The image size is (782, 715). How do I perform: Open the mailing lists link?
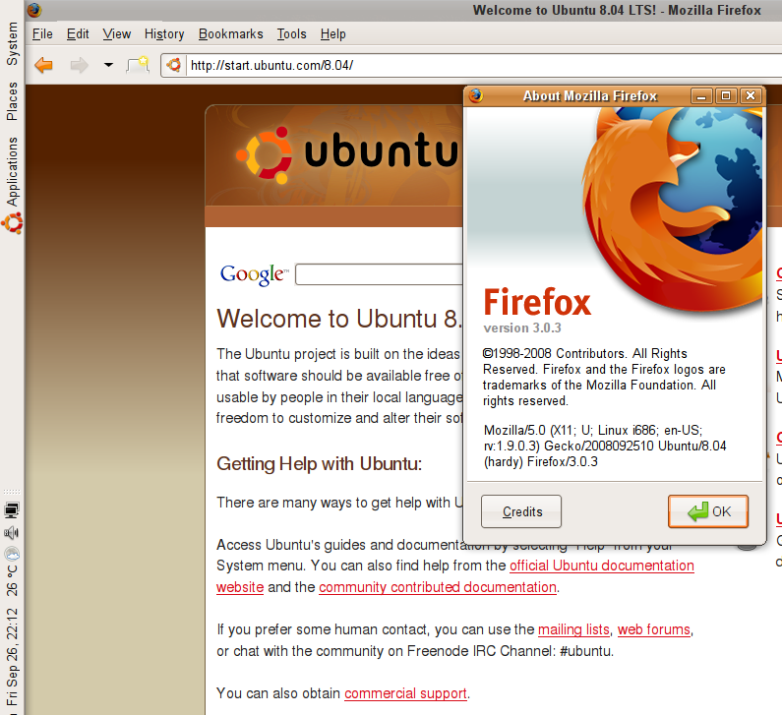[573, 629]
